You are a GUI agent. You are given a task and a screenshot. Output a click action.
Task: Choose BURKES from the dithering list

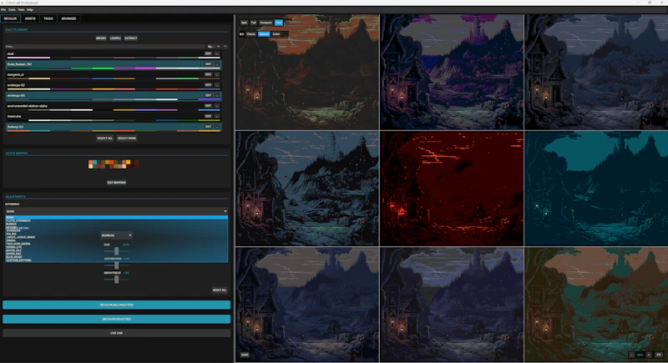116,224
